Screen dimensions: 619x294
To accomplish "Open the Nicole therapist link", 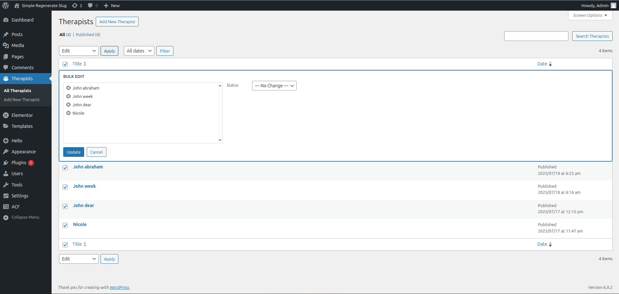I will point(80,224).
